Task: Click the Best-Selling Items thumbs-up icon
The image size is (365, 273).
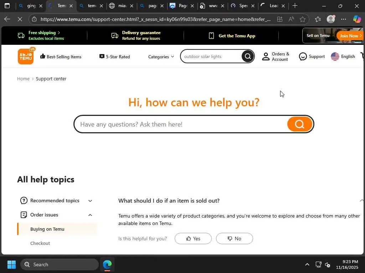Action: click(x=43, y=56)
